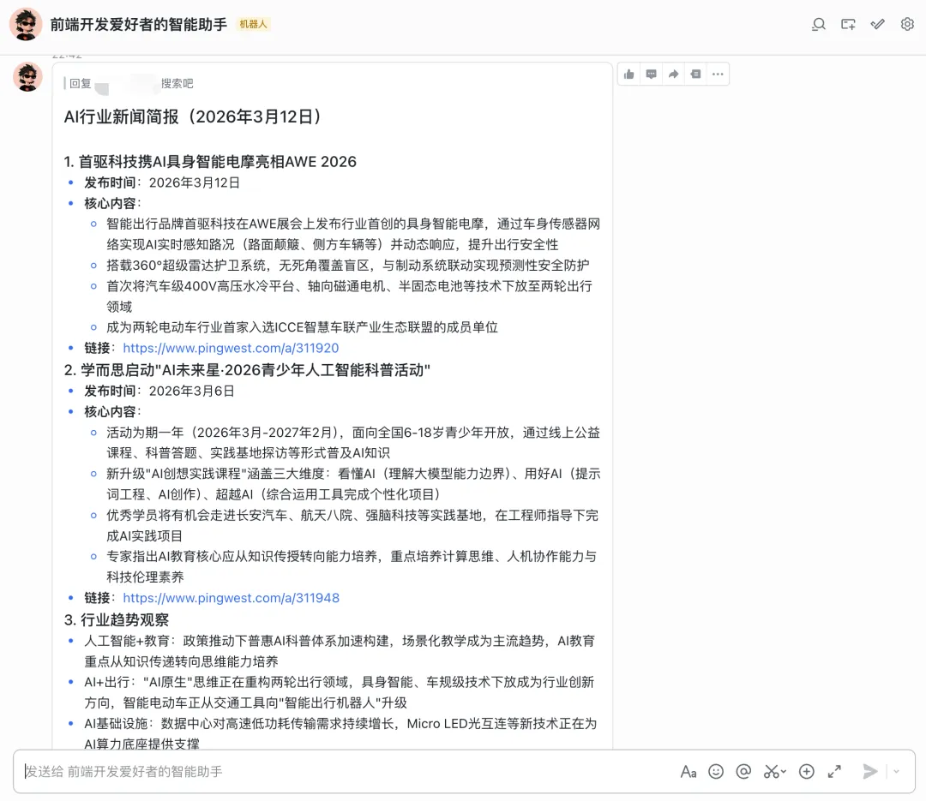Click the 机器人 tag badge
Screen dimensions: 926x801
(253, 24)
